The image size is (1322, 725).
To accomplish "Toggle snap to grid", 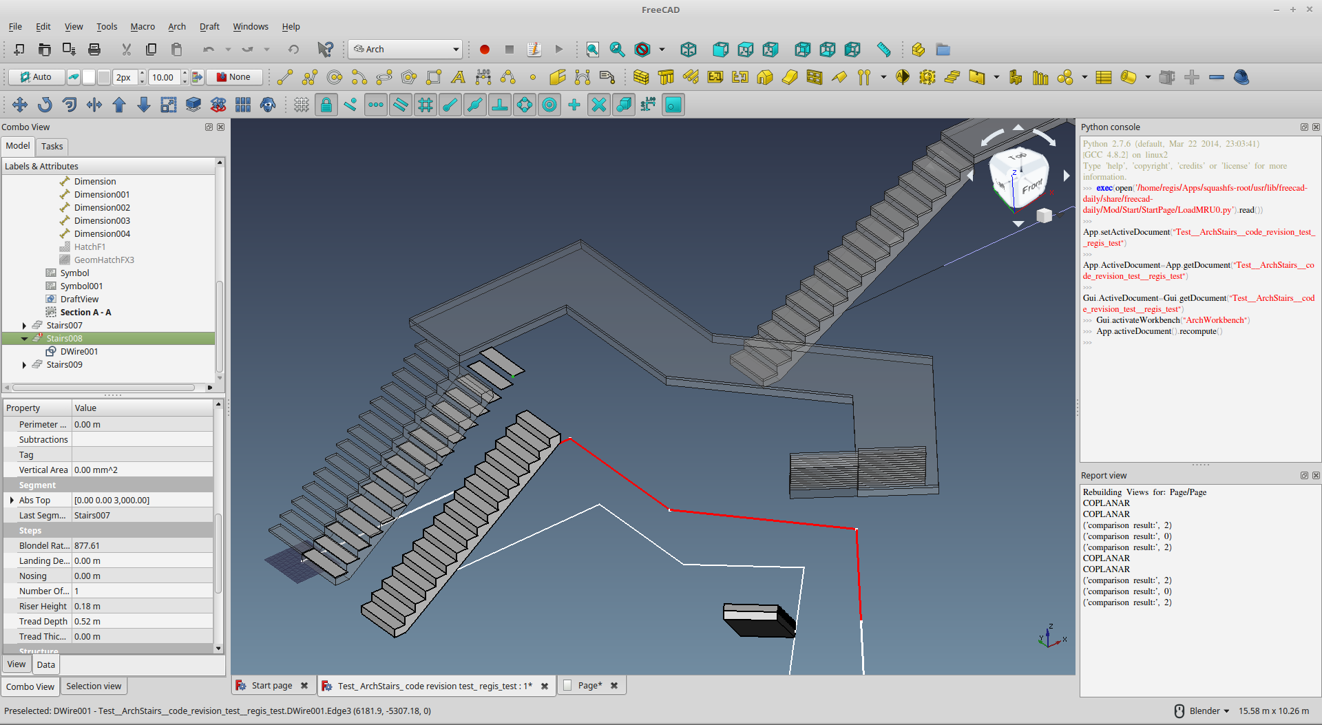I will [x=426, y=105].
